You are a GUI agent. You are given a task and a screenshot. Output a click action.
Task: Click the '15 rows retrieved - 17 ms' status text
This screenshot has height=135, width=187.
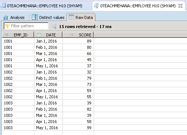(85, 27)
